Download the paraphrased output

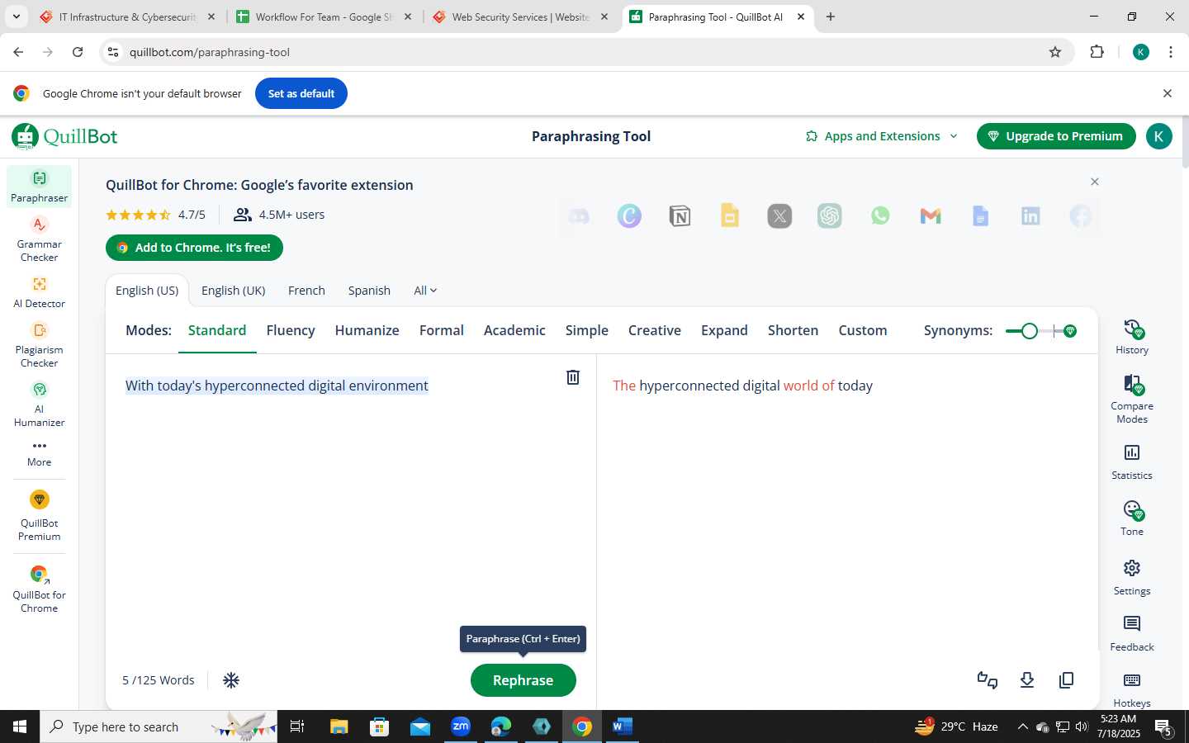tap(1027, 680)
